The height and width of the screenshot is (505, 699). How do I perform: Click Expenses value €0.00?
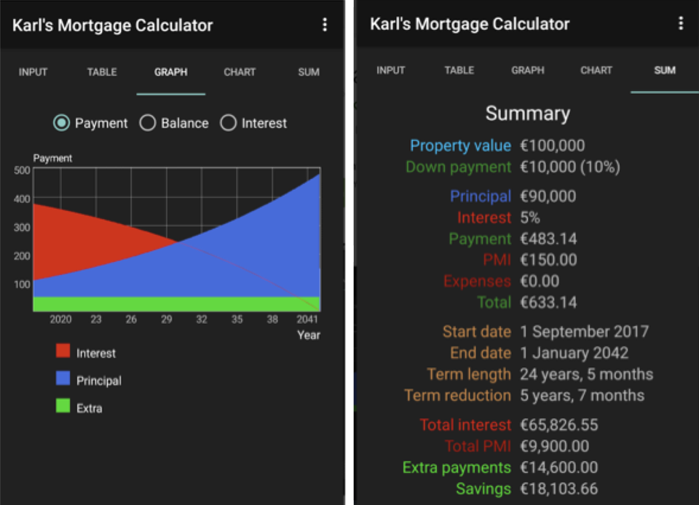tap(540, 282)
